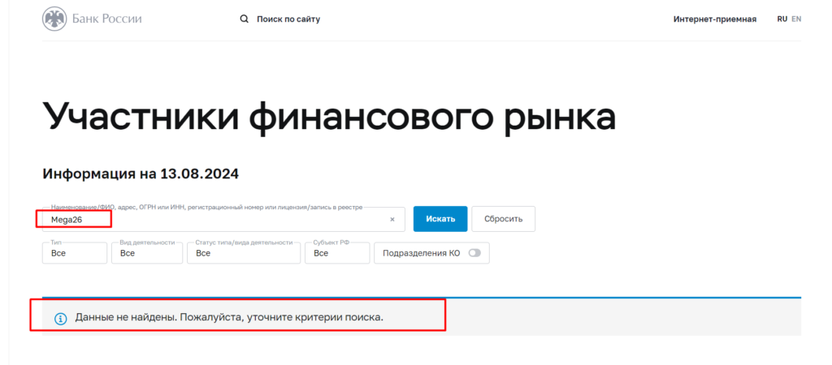Switch language to EN
The image size is (832, 365).
click(x=796, y=19)
